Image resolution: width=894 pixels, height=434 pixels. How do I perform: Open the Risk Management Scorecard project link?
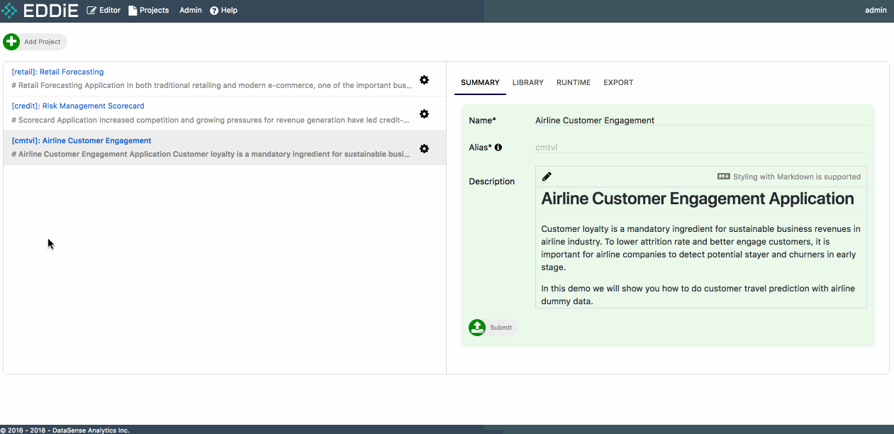pos(78,106)
